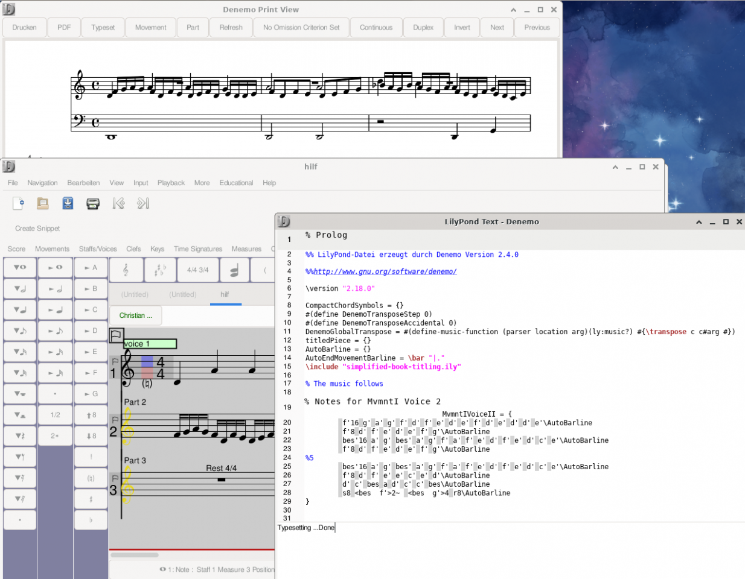Switch to the hilf movement tab
745x579 pixels.
pos(225,294)
